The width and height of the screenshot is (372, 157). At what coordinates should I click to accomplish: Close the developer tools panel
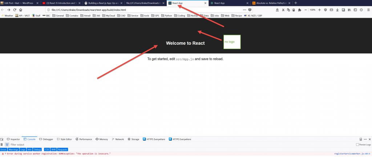[x=370, y=139]
